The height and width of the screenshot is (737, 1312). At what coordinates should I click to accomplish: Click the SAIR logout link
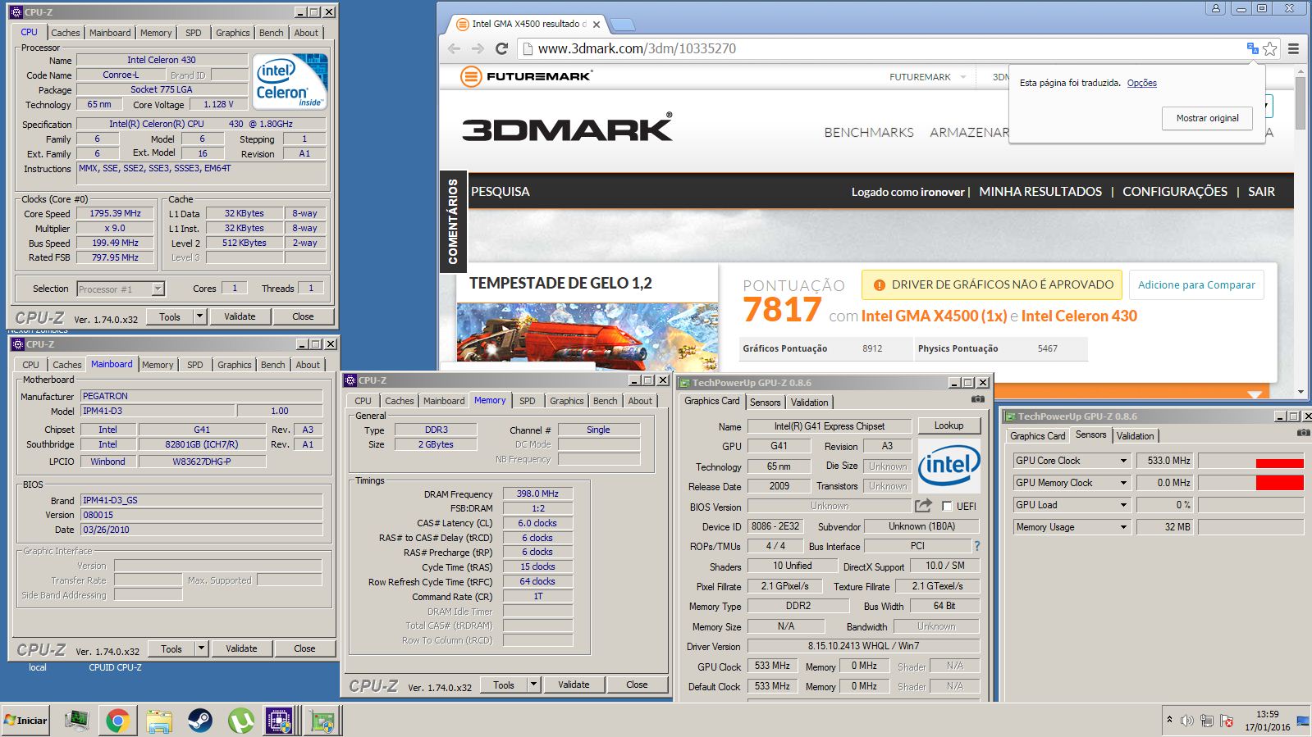pyautogui.click(x=1261, y=191)
